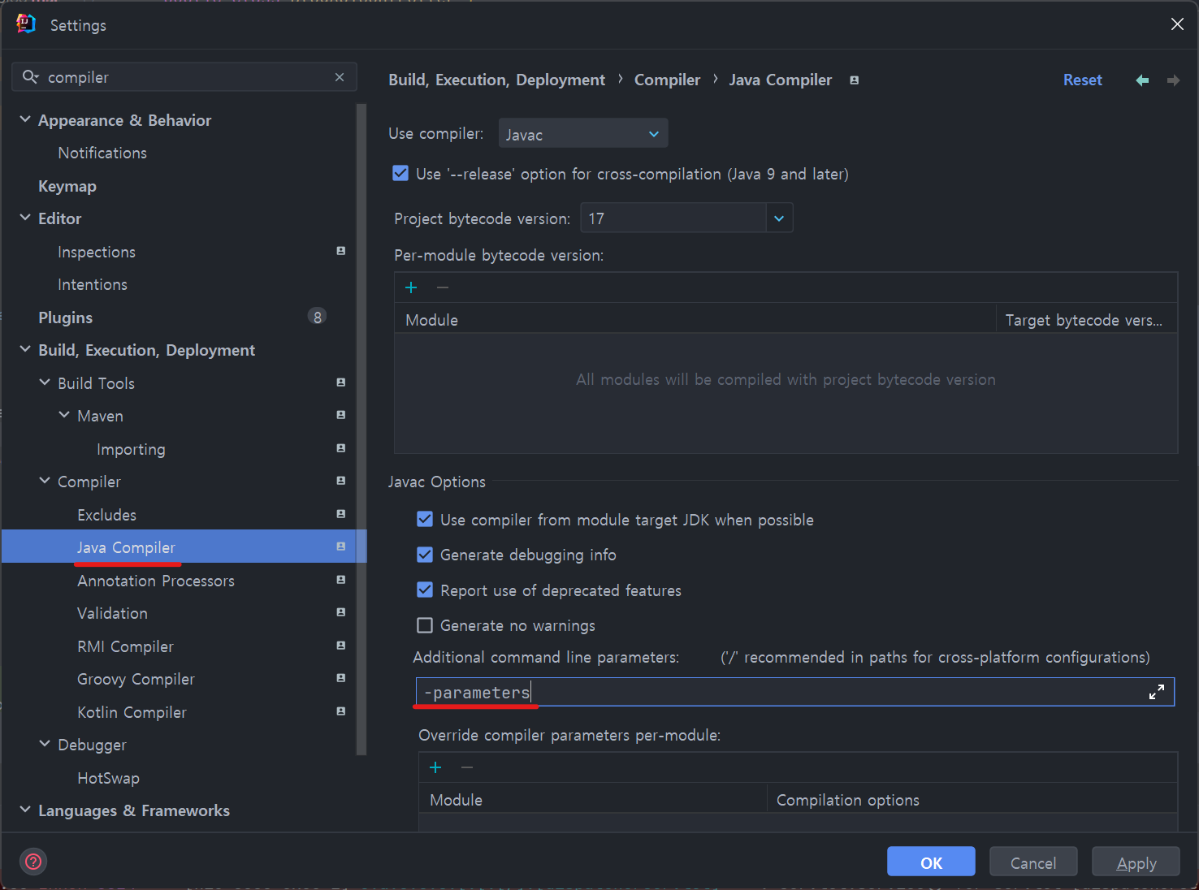Click the OK button
This screenshot has height=890, width=1199.
[931, 862]
